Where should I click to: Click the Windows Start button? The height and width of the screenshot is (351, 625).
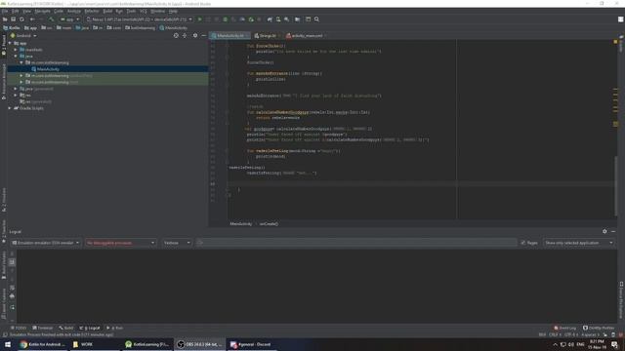point(8,344)
